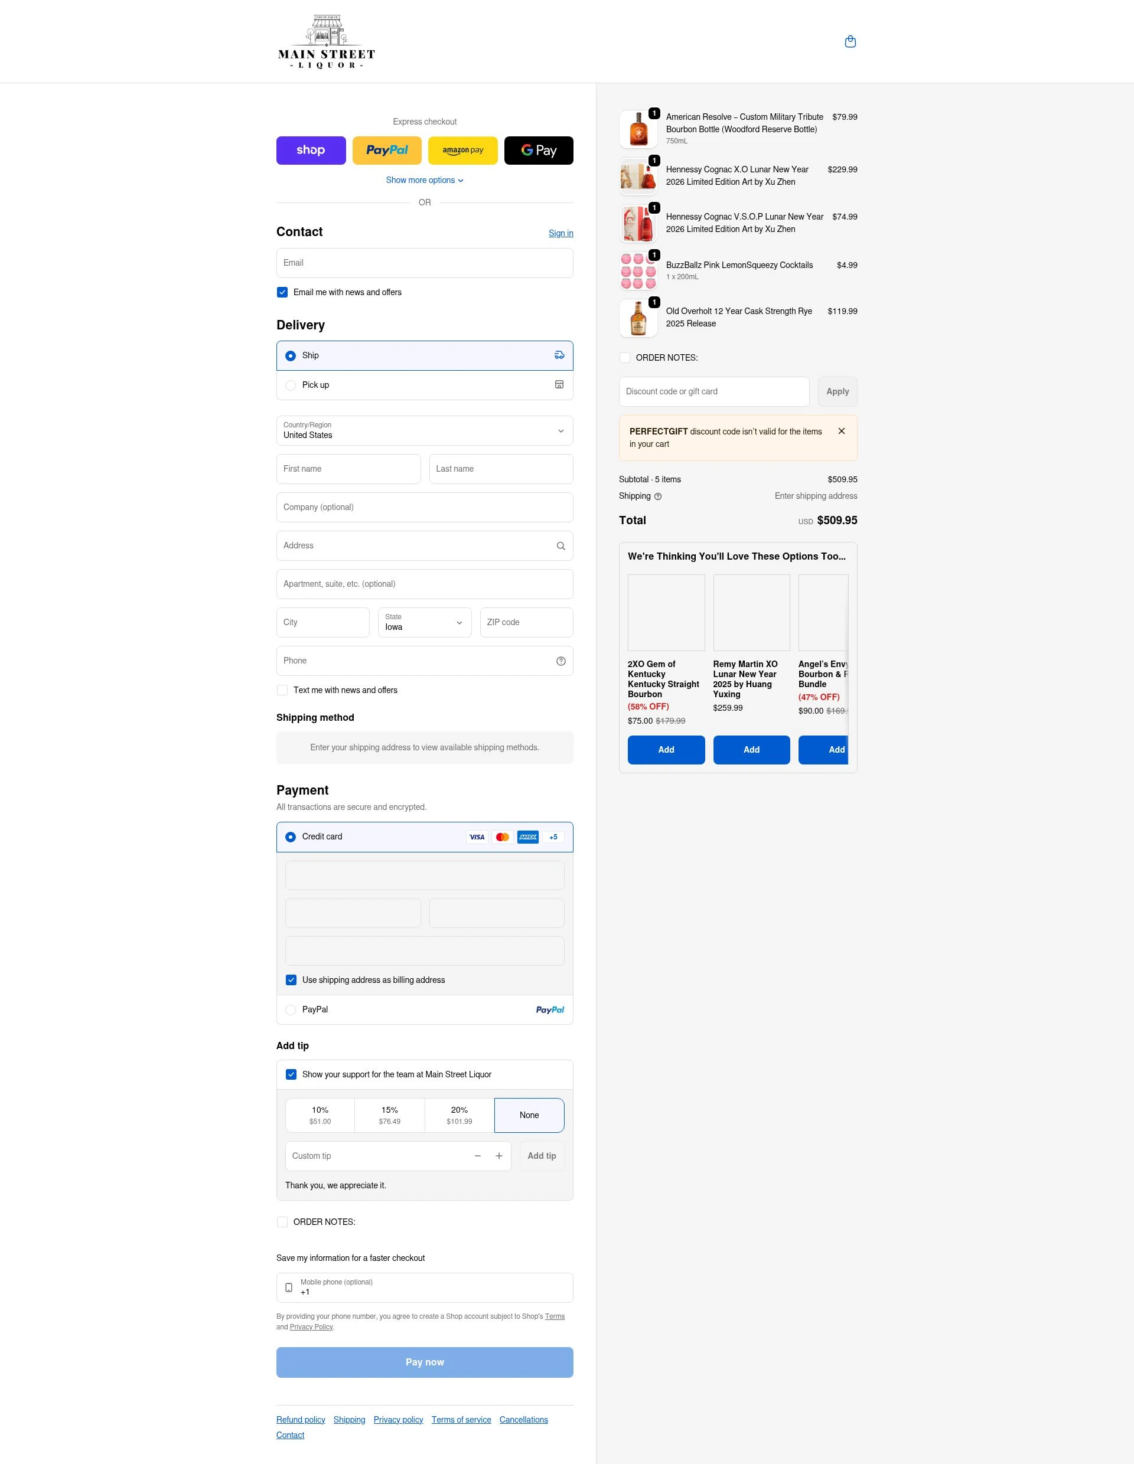The height and width of the screenshot is (1464, 1134).
Task: Pay with the Shop Pay express button
Action: pos(311,150)
